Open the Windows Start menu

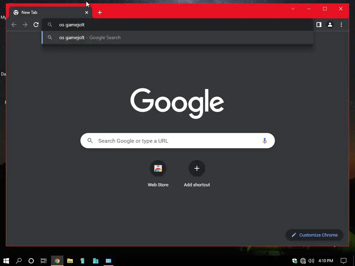coord(6,261)
